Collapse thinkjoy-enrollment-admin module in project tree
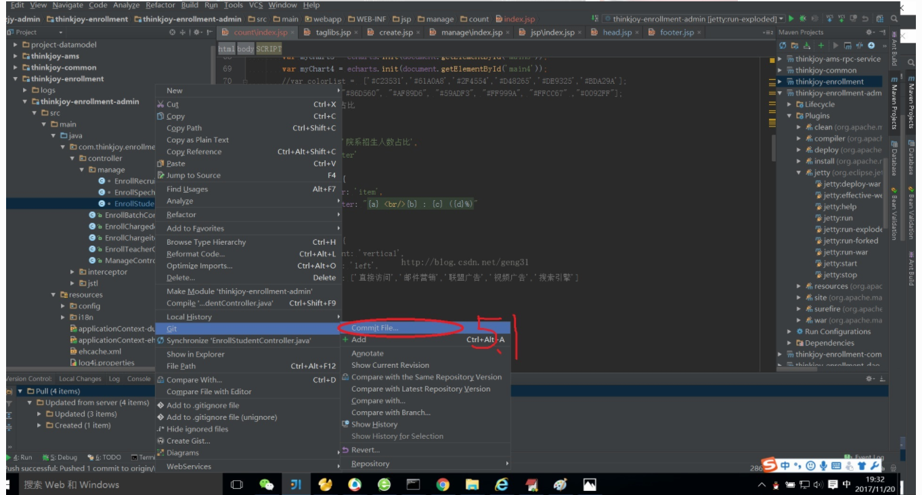 pos(25,101)
